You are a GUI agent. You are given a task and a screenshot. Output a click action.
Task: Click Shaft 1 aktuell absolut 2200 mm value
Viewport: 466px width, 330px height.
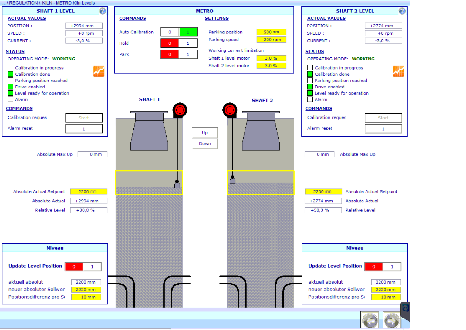tap(86, 282)
